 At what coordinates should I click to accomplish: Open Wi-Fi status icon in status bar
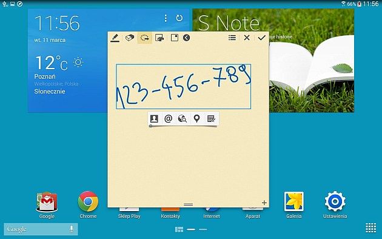343,4
